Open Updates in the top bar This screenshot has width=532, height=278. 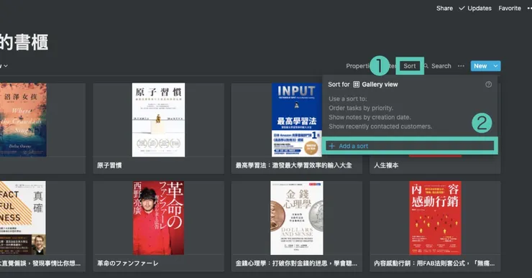(479, 8)
